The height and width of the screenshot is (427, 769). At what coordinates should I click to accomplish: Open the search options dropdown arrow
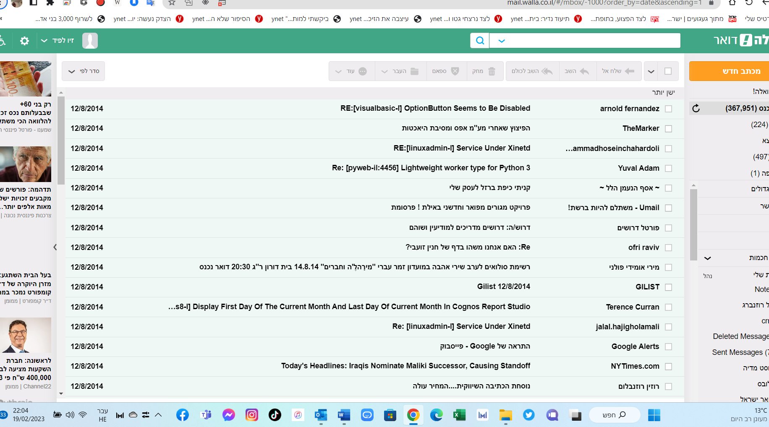tap(502, 41)
